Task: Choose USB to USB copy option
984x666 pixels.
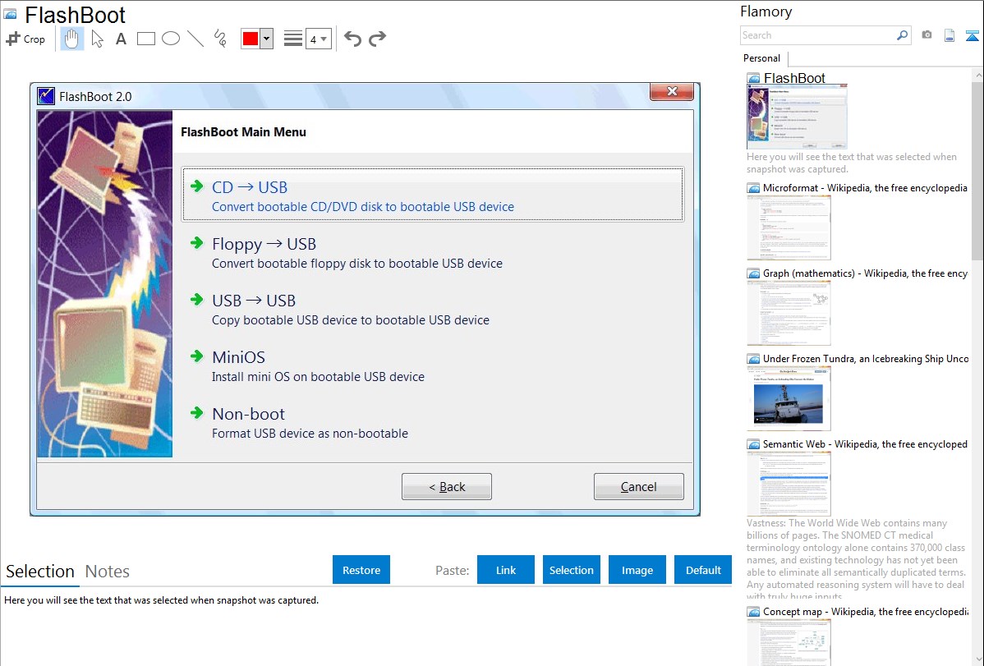Action: (x=433, y=309)
